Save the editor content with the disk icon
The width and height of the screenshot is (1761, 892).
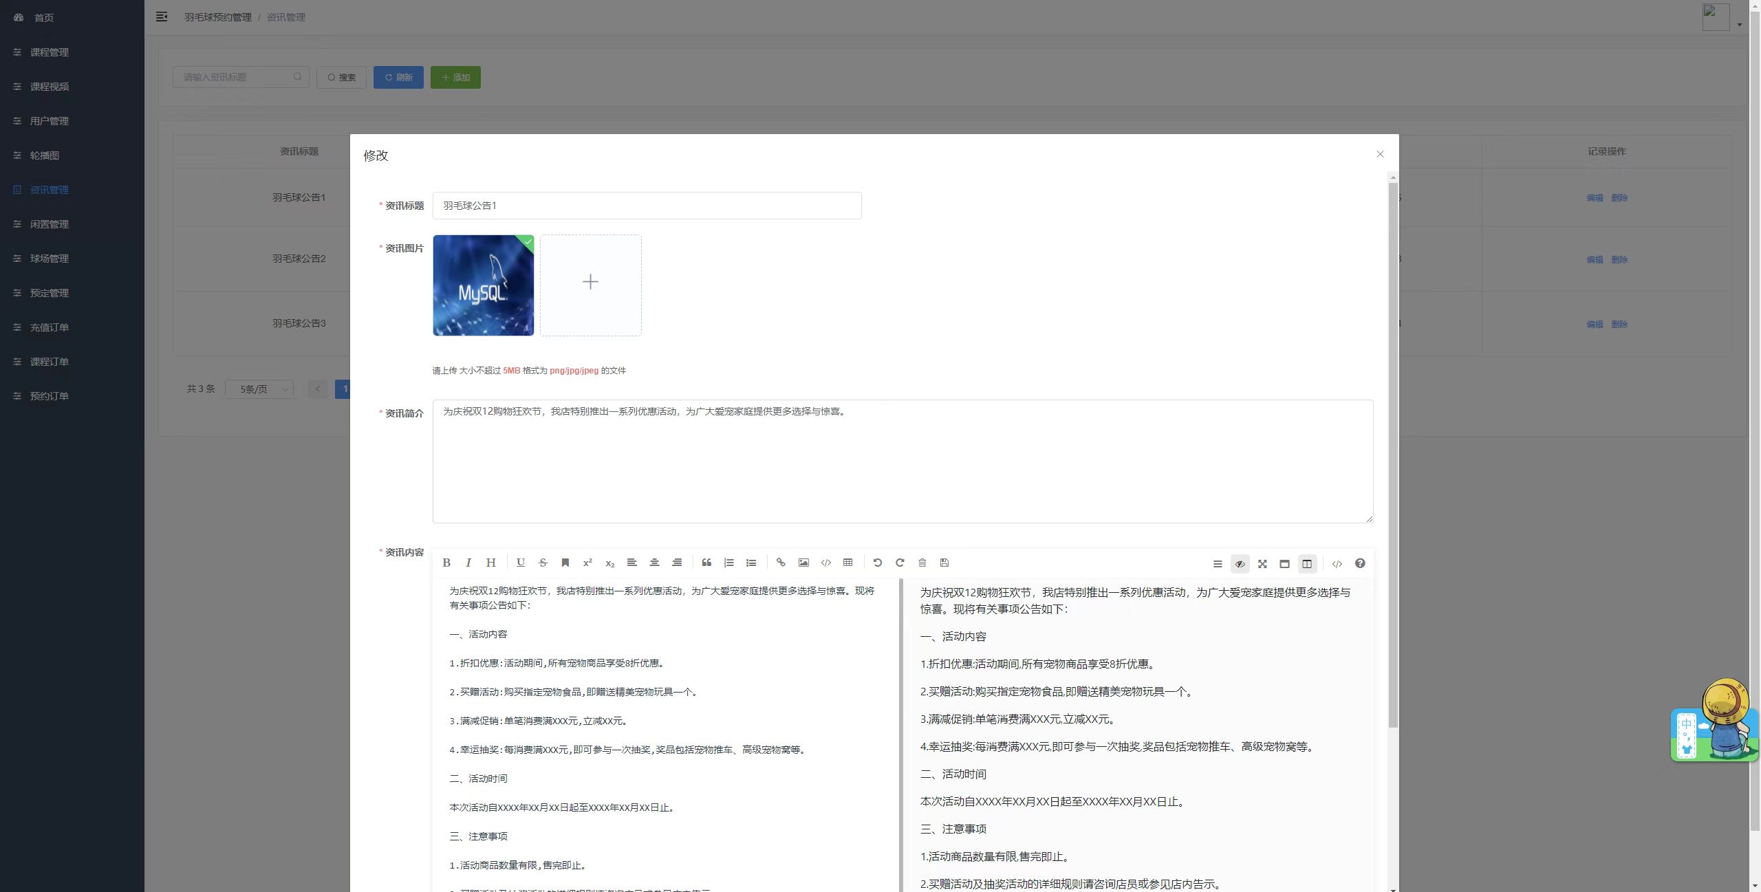(x=944, y=563)
